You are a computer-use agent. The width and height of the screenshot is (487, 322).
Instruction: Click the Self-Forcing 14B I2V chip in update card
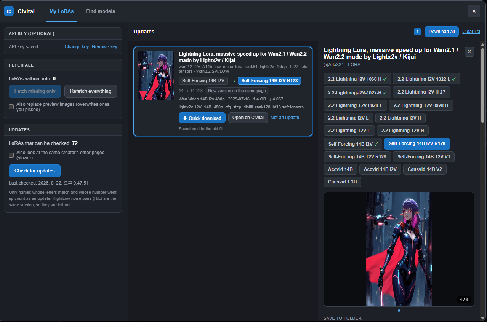pos(203,81)
